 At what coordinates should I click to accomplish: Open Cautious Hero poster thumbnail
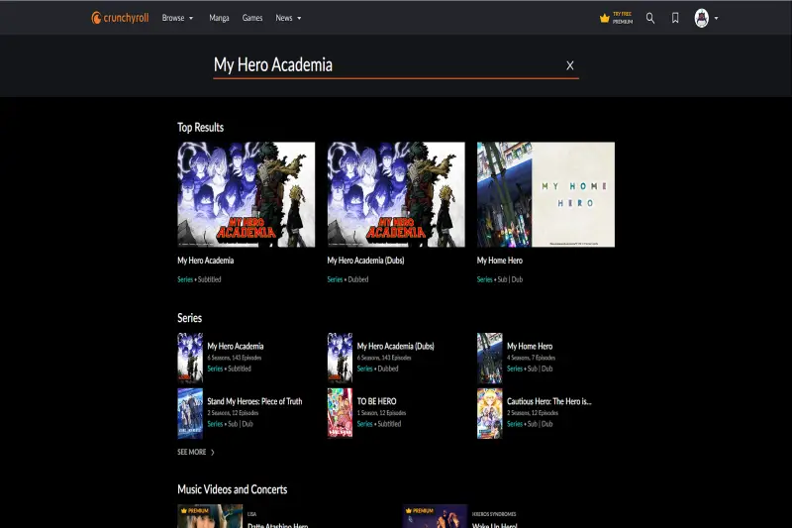tap(490, 413)
